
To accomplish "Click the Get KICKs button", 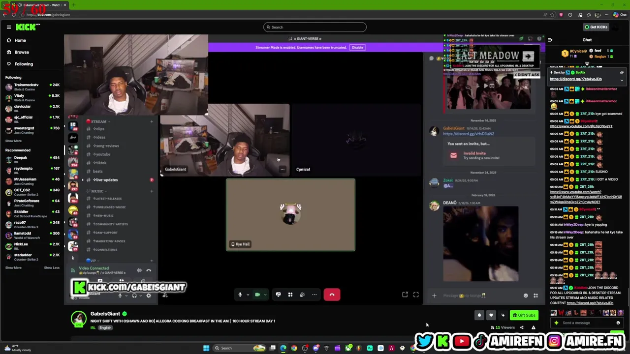I will click(x=596, y=27).
